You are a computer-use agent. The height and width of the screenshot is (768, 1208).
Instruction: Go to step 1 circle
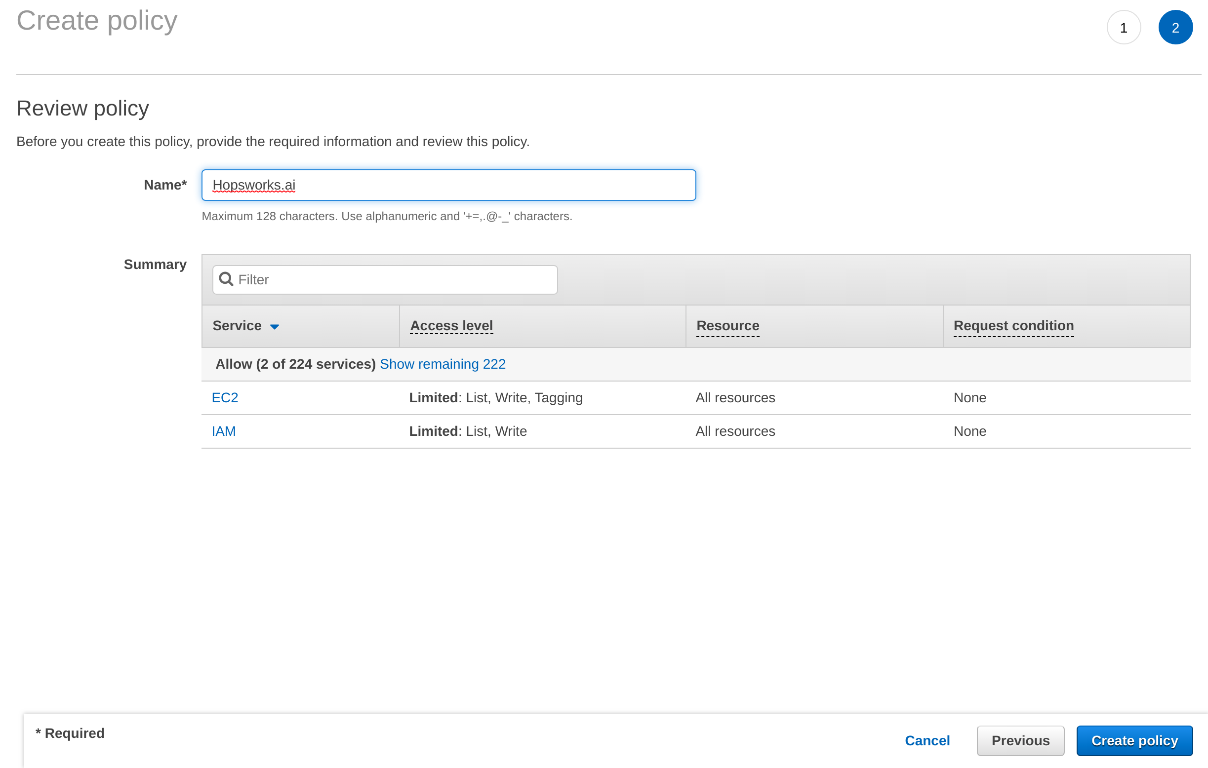point(1123,28)
